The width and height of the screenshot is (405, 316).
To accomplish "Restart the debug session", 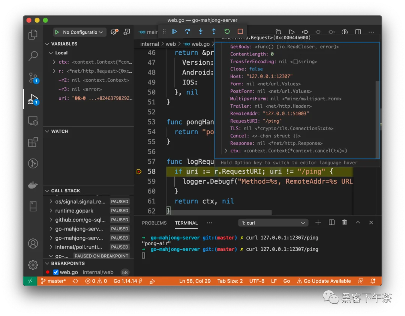I will tap(227, 31).
